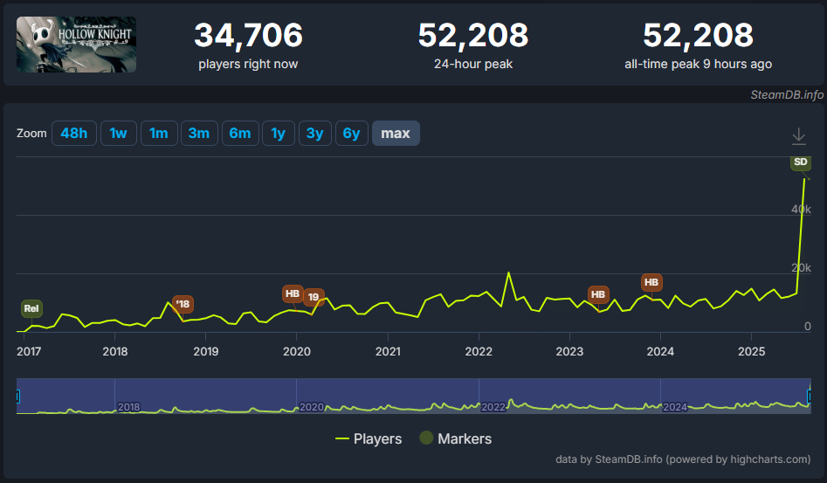Click the right navigator range handle
Viewport: 827px width, 483px height.
tap(810, 396)
